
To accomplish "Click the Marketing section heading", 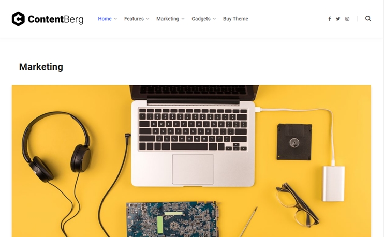I will point(41,67).
